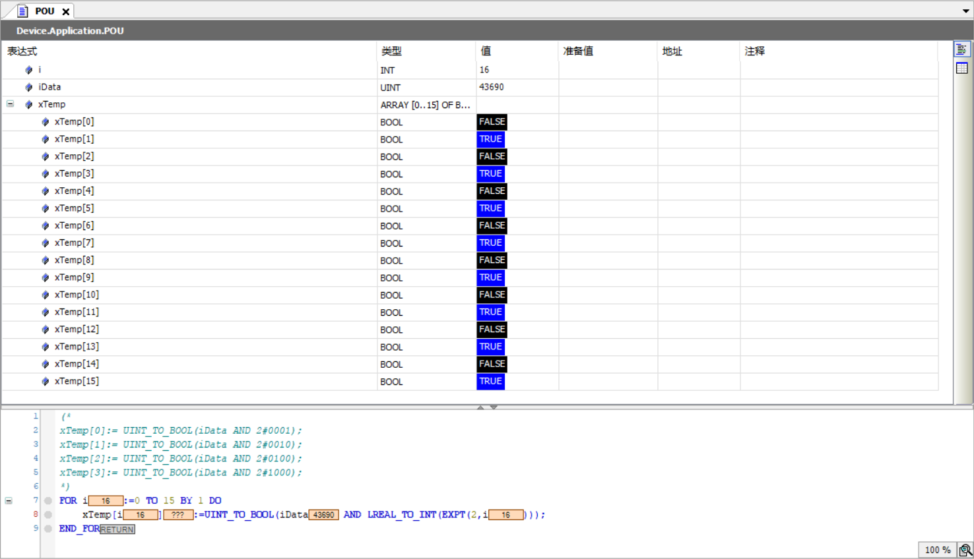This screenshot has height=559, width=974.
Task: Click the variable icon of xTemp[13]
Action: point(46,347)
